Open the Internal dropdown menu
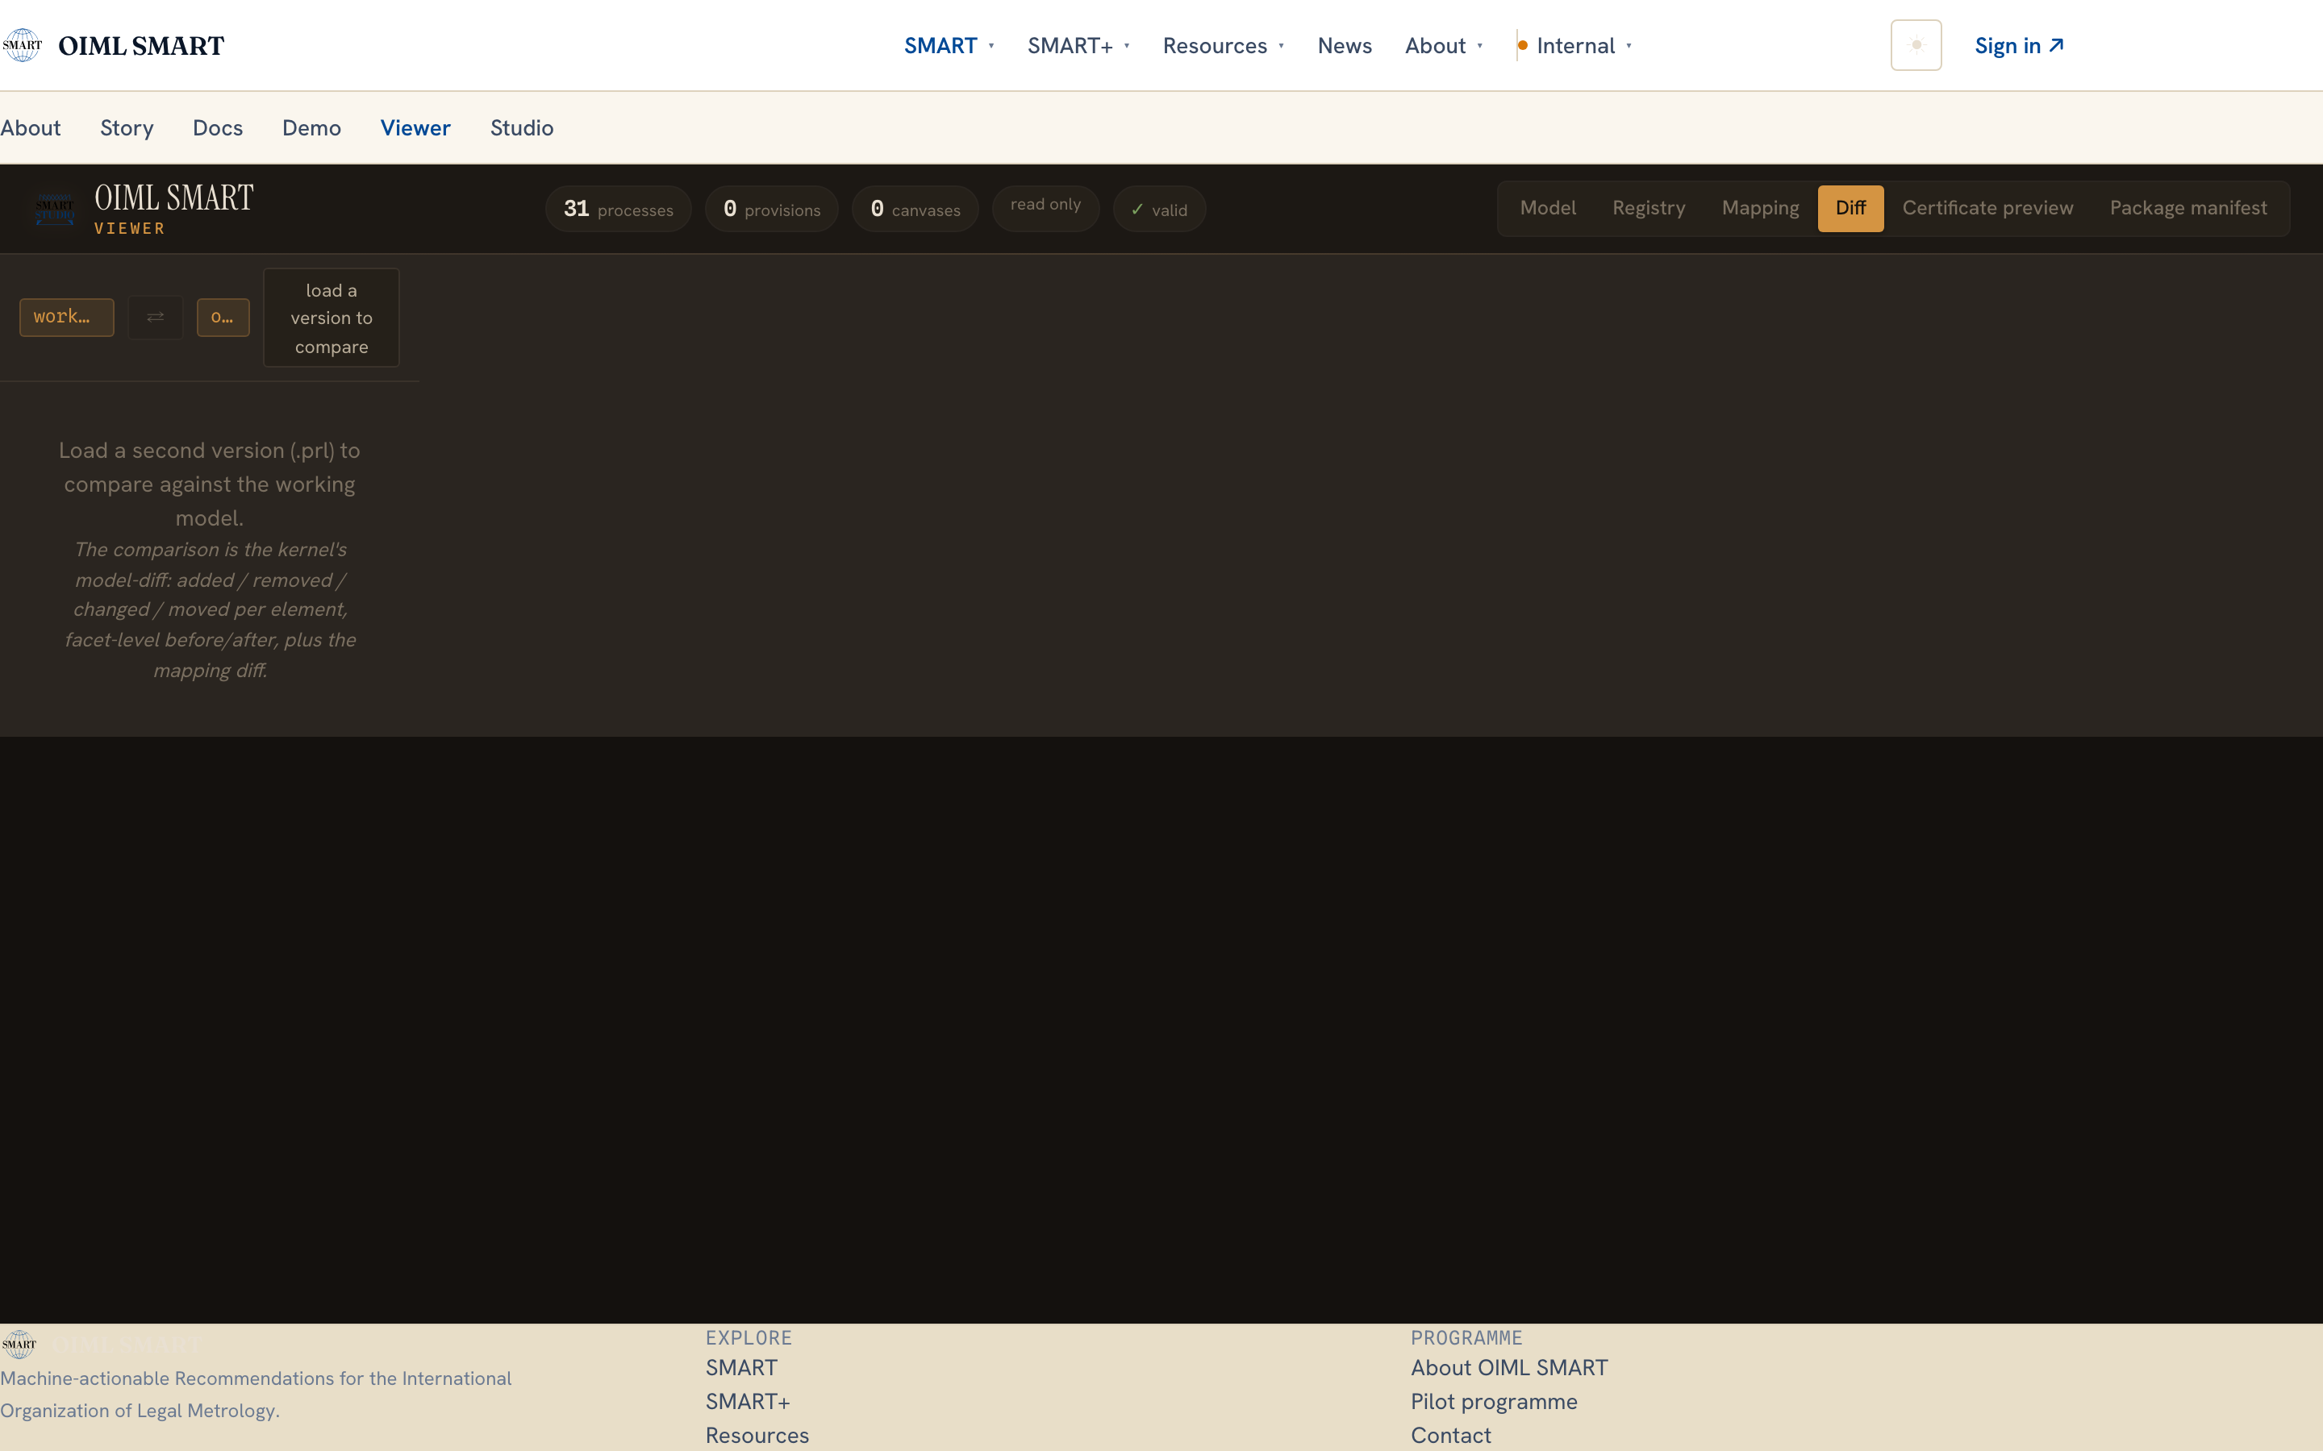2323x1451 pixels. tap(1575, 45)
